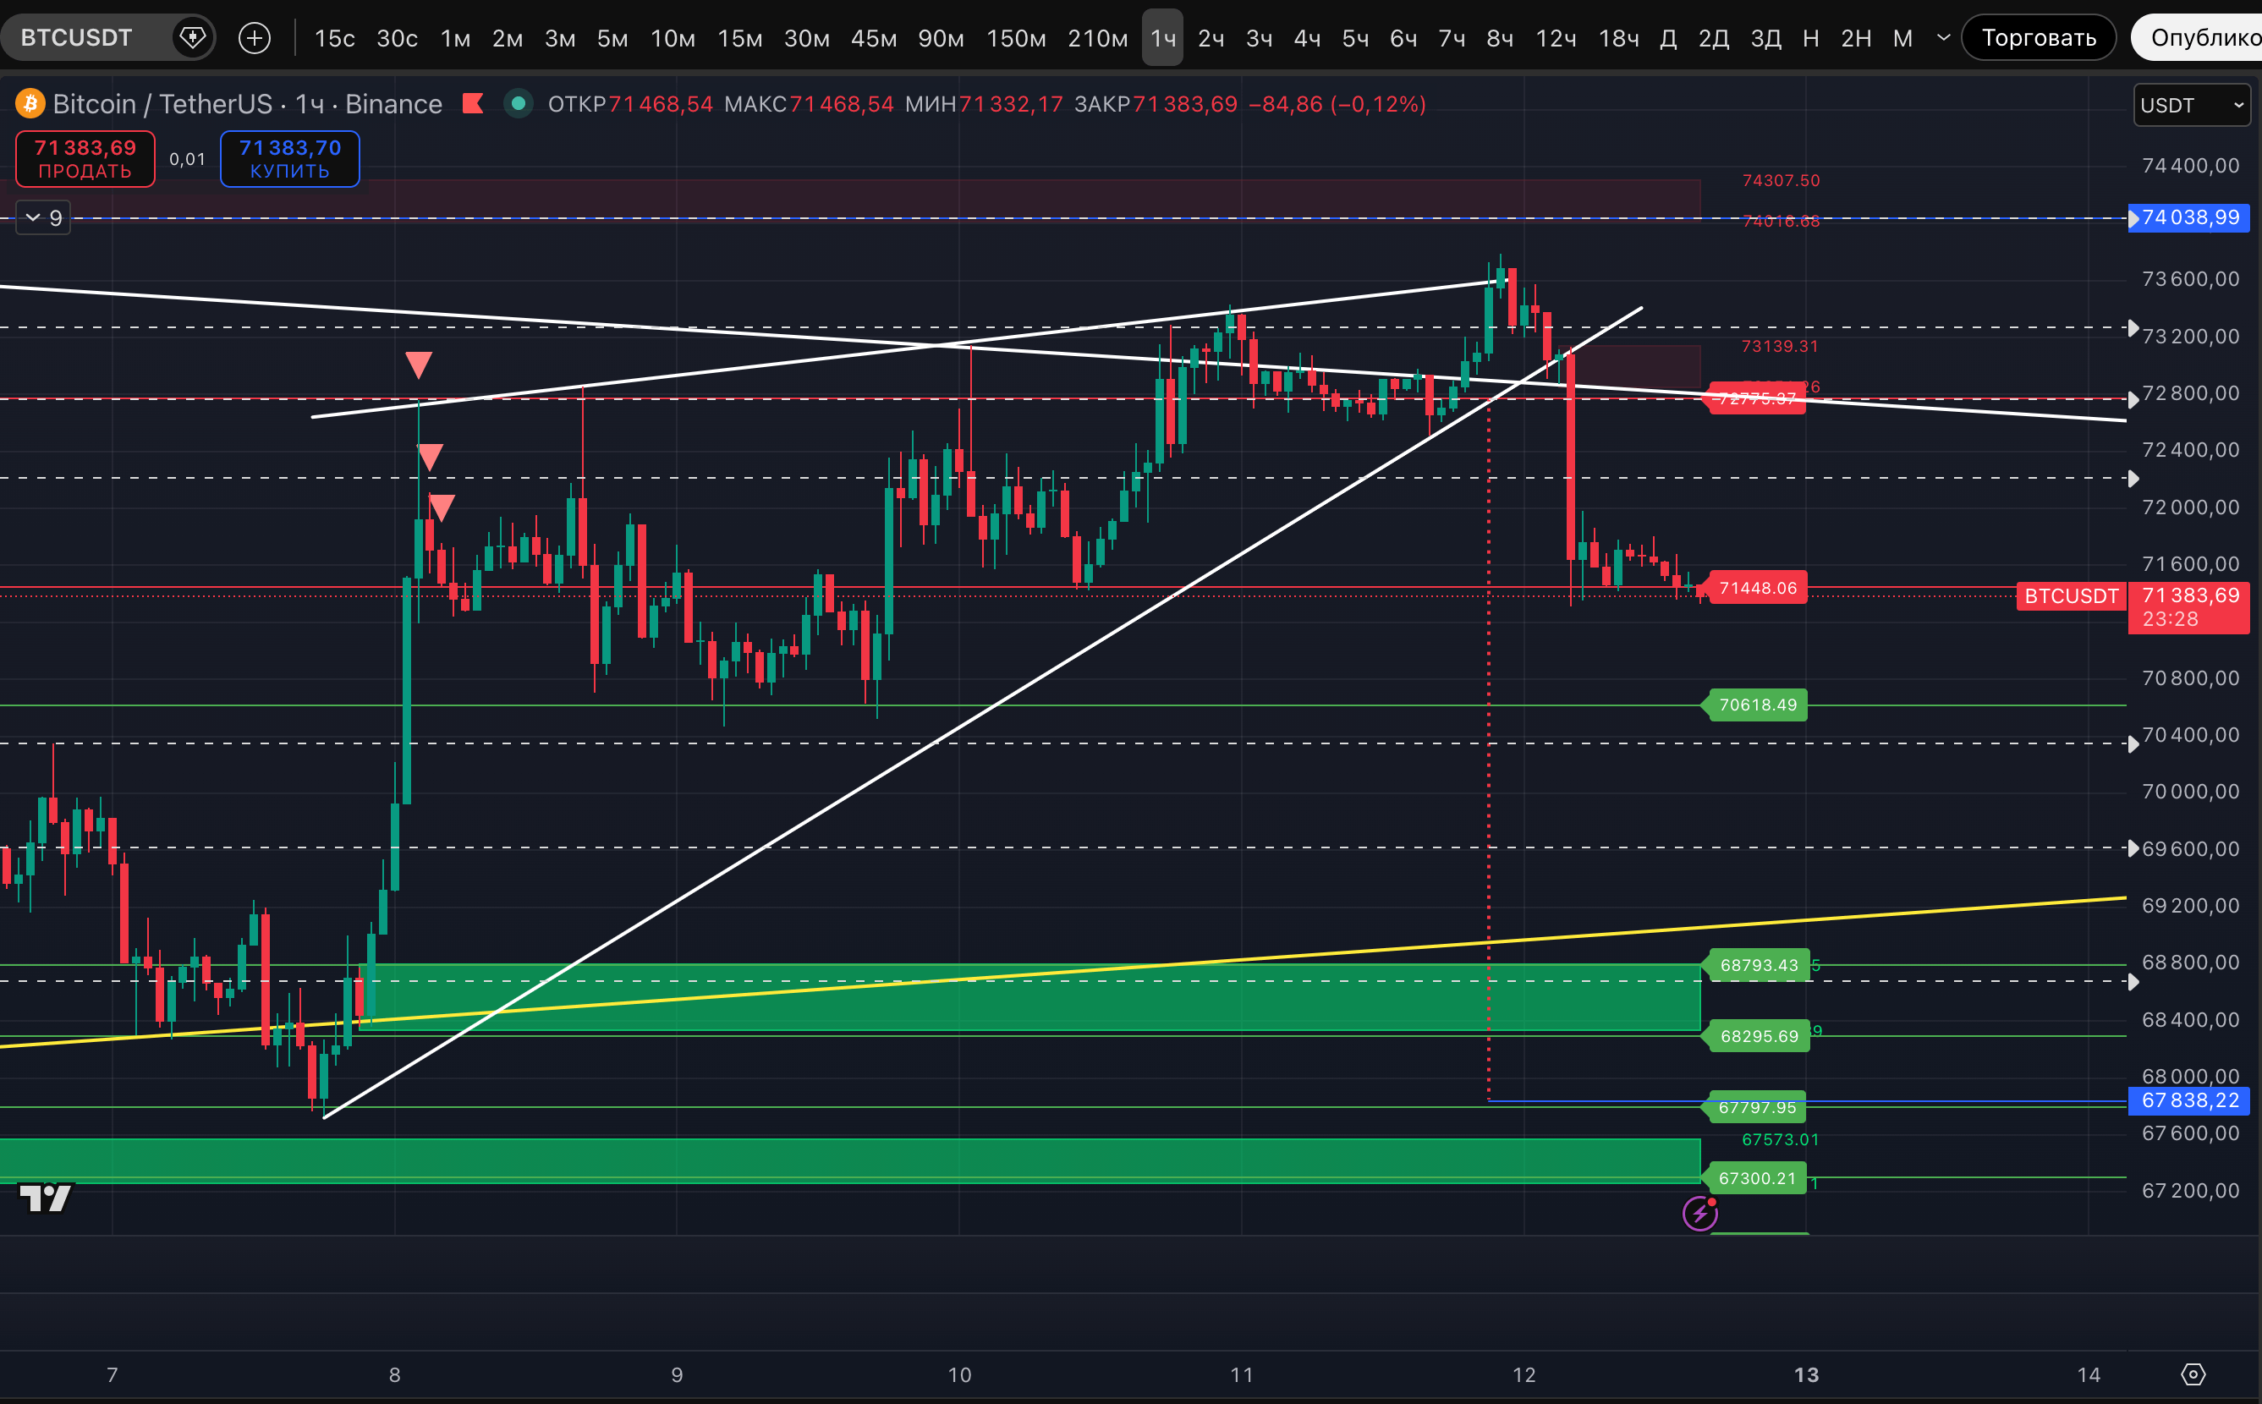Click the green market status dot
The height and width of the screenshot is (1404, 2262).
[519, 103]
